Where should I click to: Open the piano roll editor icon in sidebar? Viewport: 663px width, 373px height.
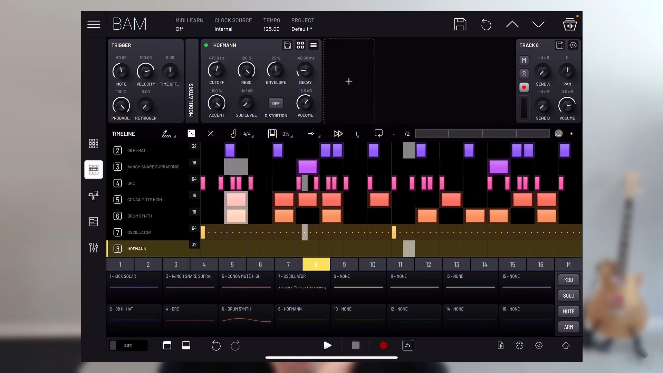click(93, 221)
